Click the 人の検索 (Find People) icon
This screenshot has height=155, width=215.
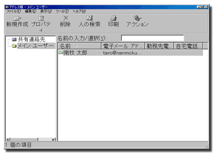(x=90, y=18)
